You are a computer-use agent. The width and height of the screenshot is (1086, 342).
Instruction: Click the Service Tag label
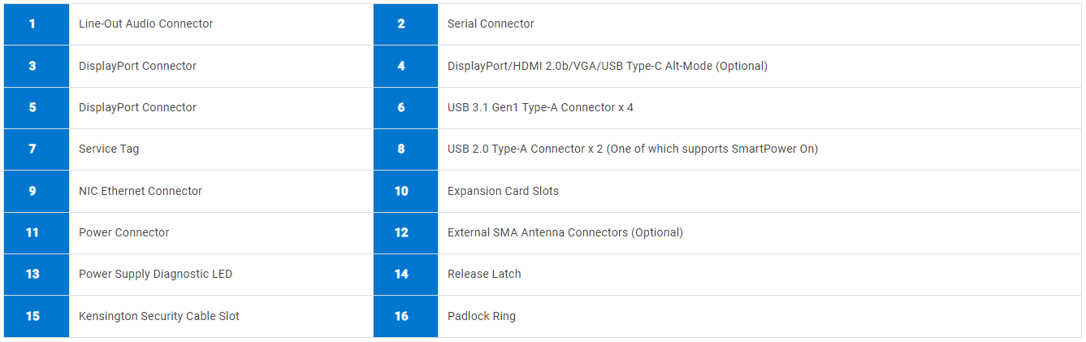(x=109, y=149)
